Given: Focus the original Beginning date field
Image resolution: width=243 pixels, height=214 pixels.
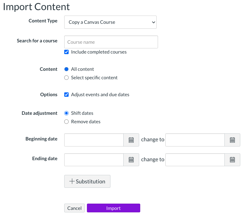Looking at the screenshot, I should [x=94, y=140].
